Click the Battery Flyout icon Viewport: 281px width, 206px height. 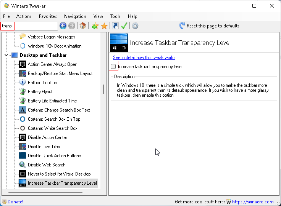pyautogui.click(x=23, y=92)
